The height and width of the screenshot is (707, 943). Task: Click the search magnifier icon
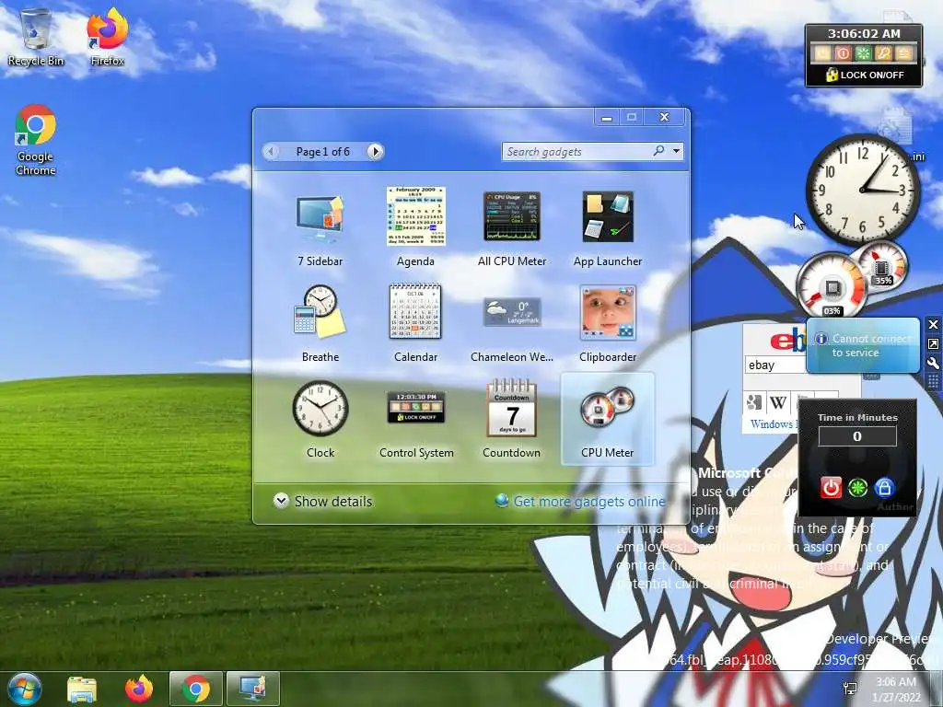[659, 151]
